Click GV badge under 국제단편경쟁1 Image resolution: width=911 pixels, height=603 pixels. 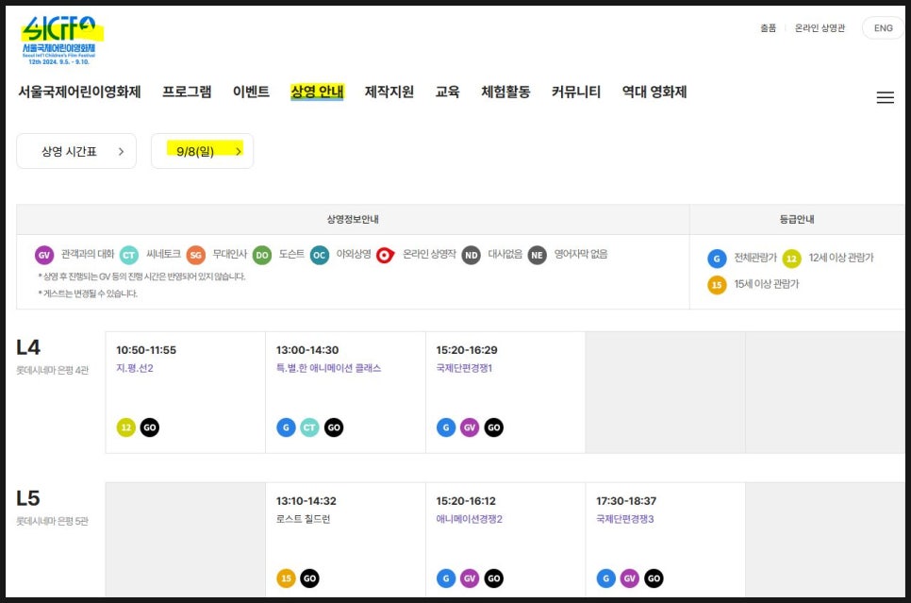click(x=470, y=427)
